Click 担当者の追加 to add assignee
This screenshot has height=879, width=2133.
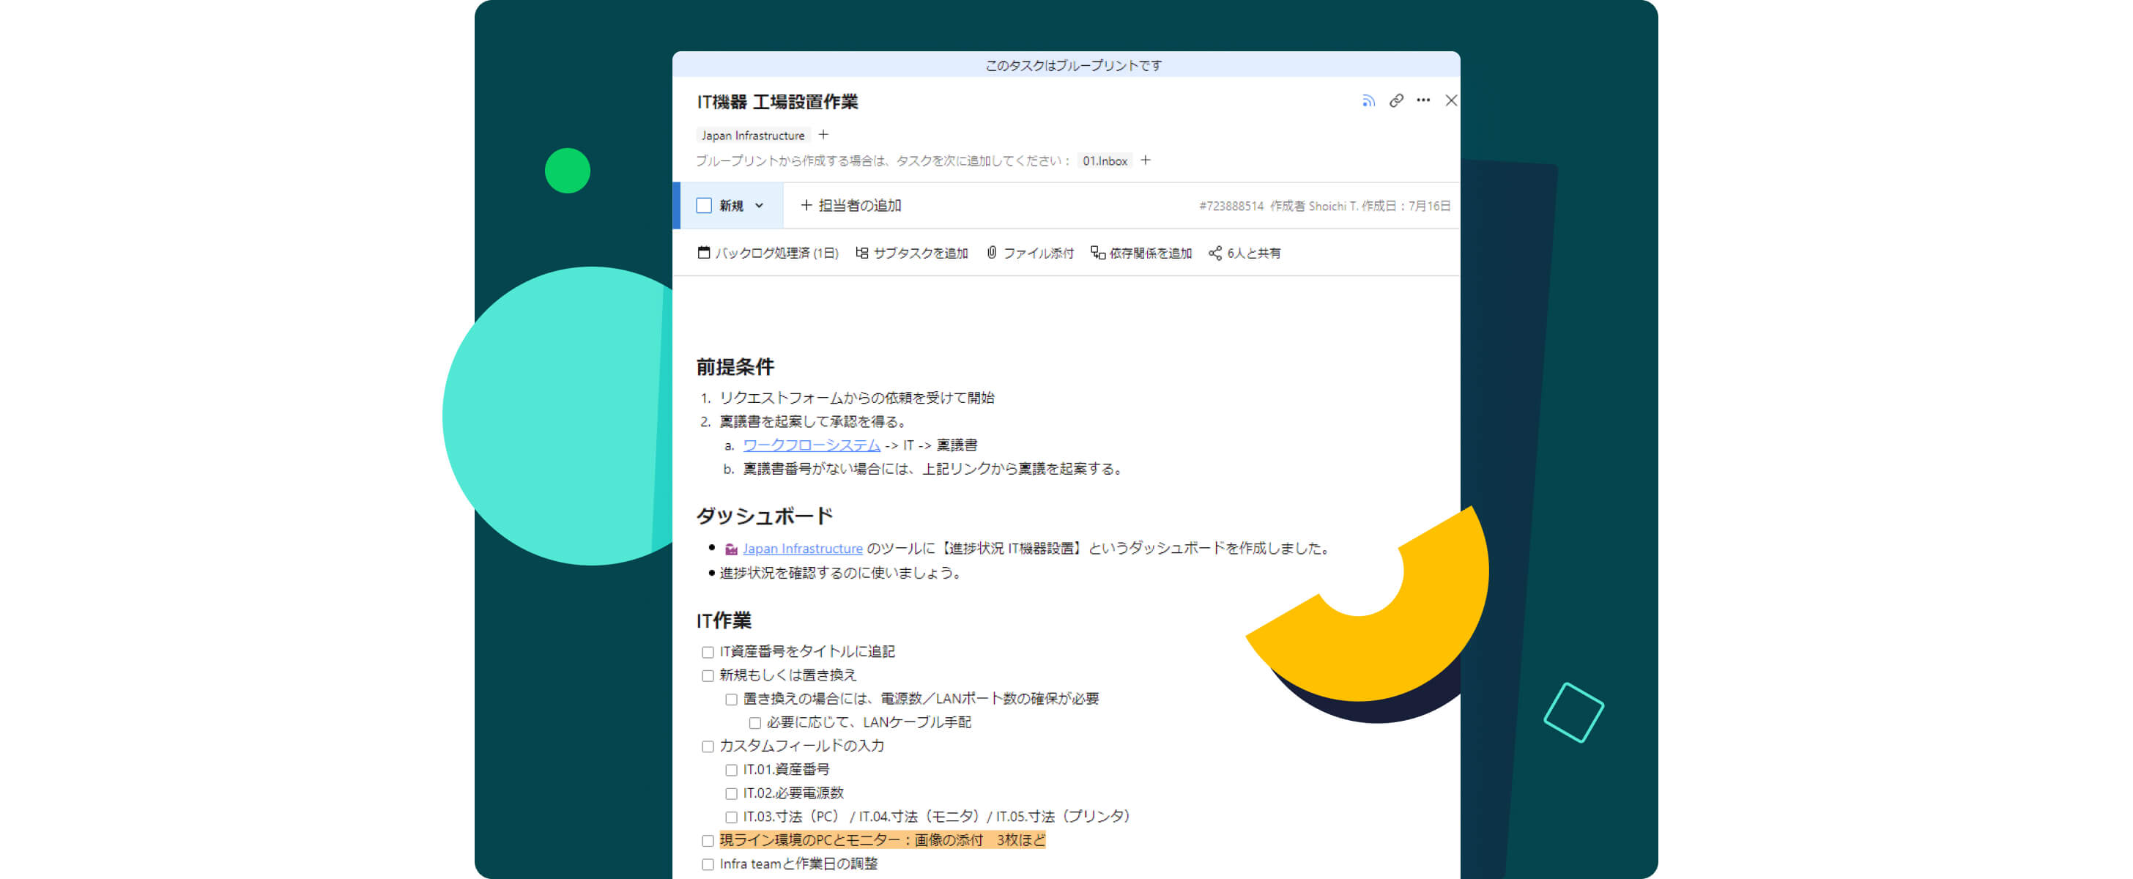pos(850,205)
